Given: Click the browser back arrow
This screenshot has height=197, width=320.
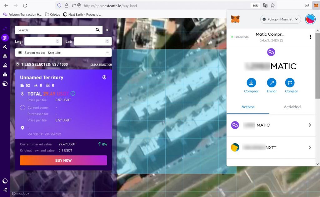Looking at the screenshot, I should coord(6,6).
